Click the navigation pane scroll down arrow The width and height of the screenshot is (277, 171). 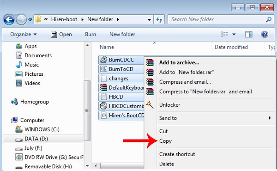click(x=87, y=166)
